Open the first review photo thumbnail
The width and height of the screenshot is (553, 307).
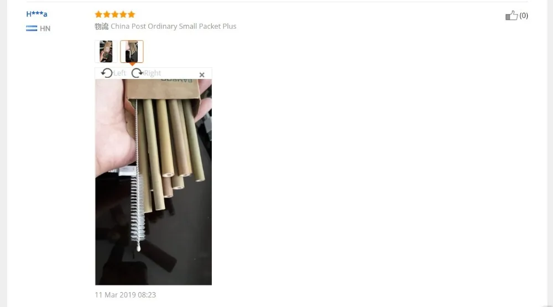point(106,51)
